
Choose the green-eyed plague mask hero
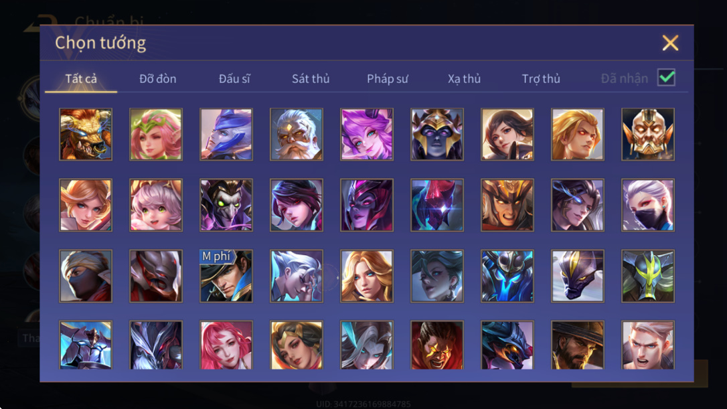pos(226,205)
